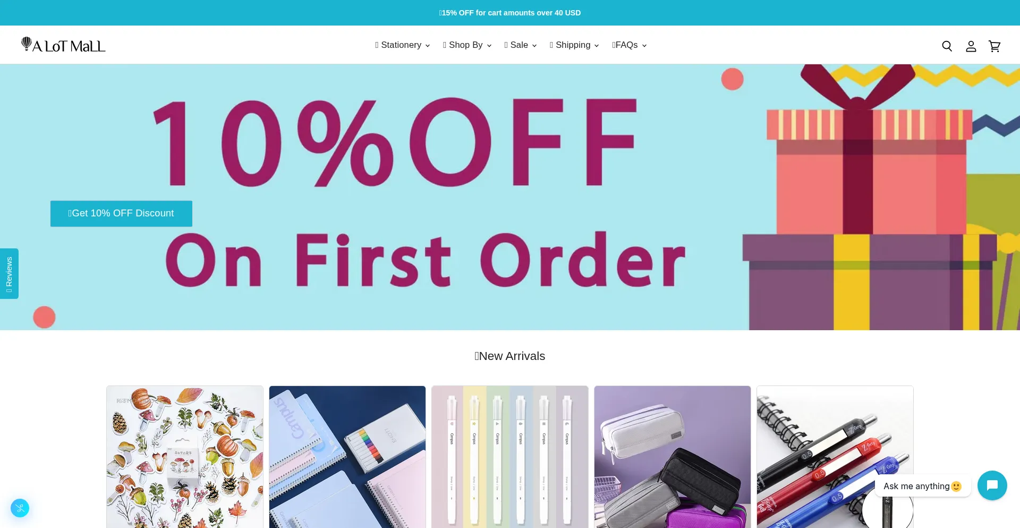The width and height of the screenshot is (1020, 528).
Task: Open the pencil cases product thumbnail
Action: pos(673,457)
